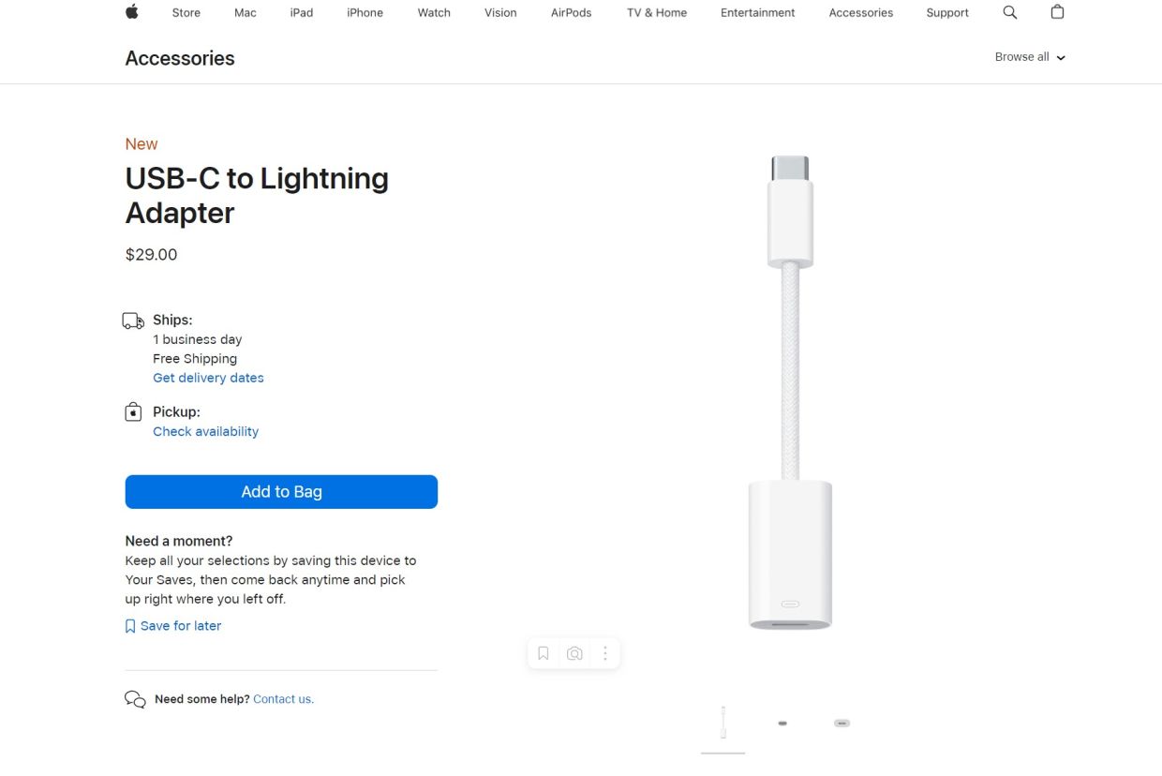
Task: Open the AirPods menu item
Action: tap(571, 13)
